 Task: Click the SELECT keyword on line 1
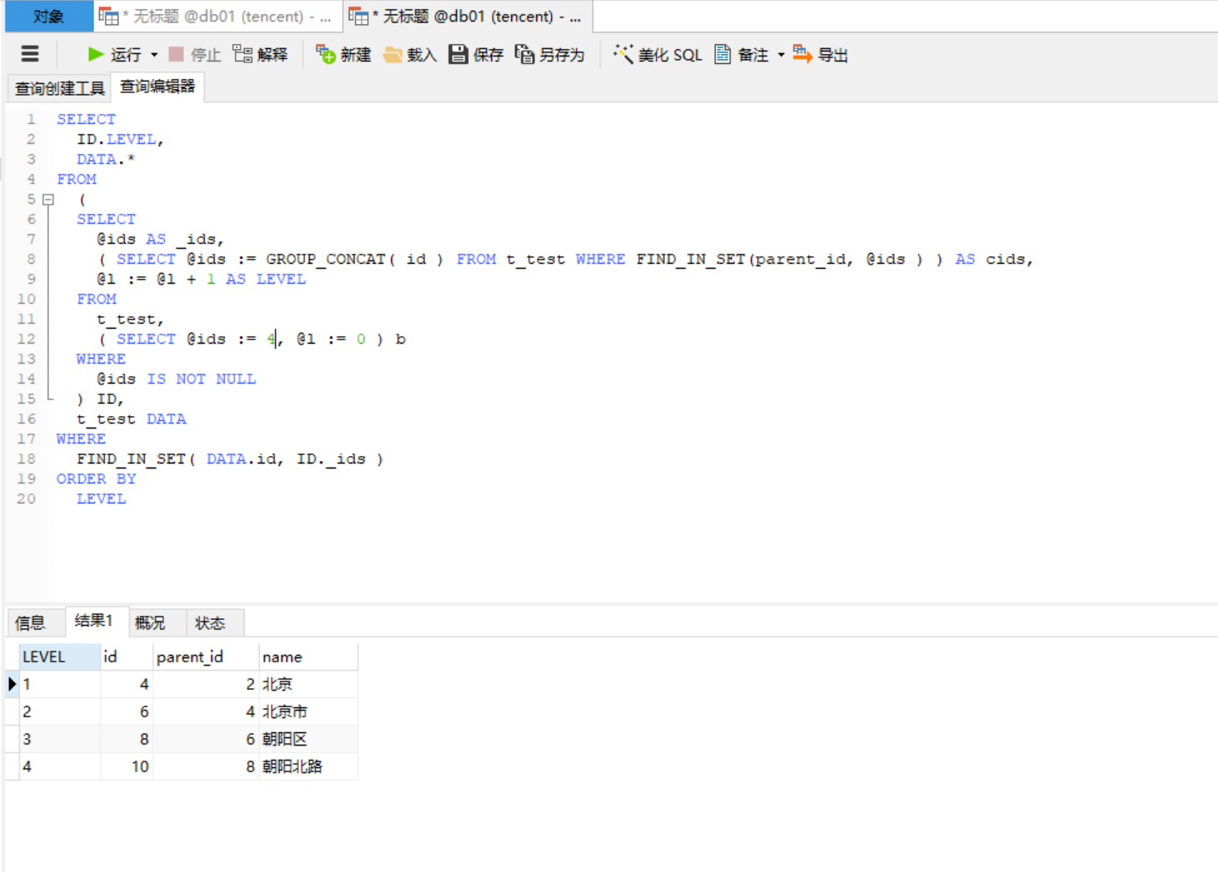pos(87,119)
